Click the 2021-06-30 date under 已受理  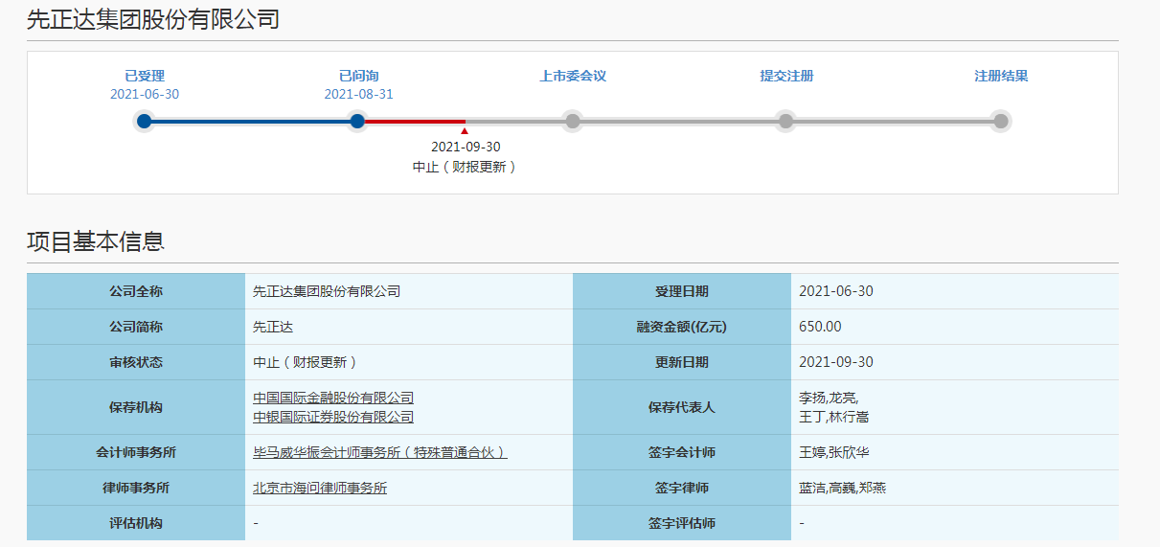pyautogui.click(x=145, y=94)
